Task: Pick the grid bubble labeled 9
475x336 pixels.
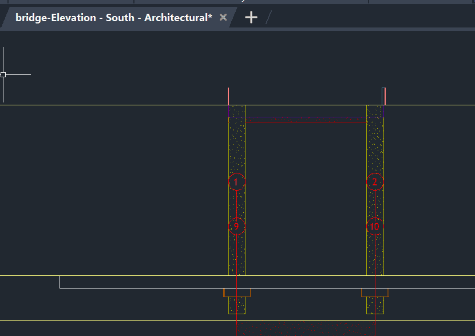Action: (x=236, y=227)
